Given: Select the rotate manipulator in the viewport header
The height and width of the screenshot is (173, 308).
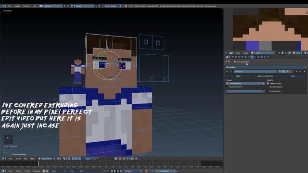Looking at the screenshot, I should coord(79,159).
